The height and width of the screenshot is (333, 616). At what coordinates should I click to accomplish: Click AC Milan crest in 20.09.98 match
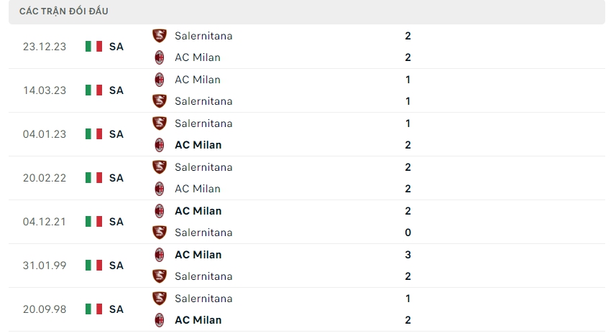[160, 320]
